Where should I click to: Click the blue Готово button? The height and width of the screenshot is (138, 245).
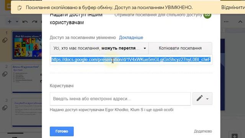62,131
